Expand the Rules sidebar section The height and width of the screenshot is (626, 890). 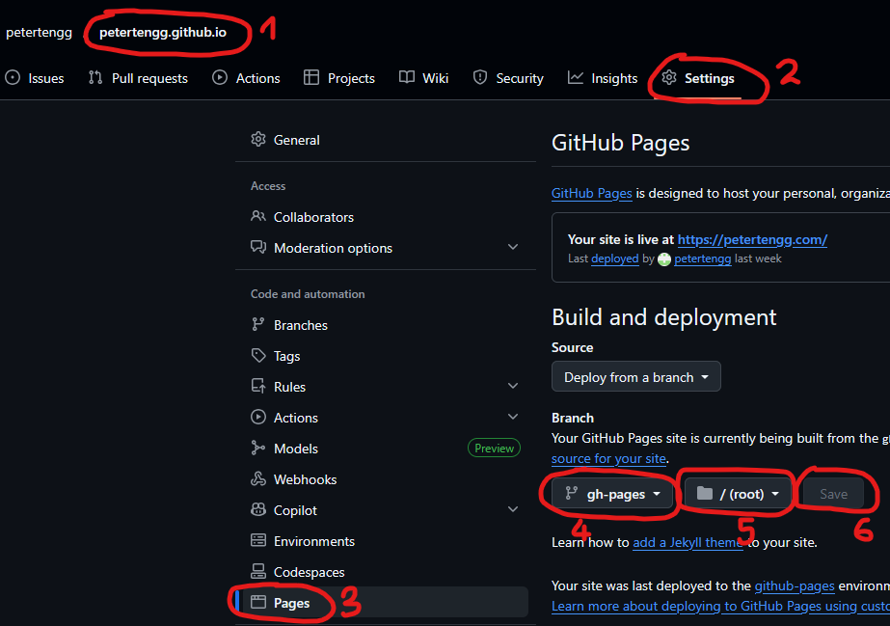point(512,387)
